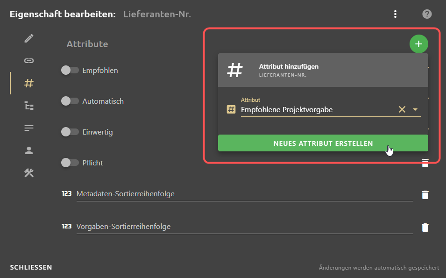Screen dimensions: 446x278
Task: Open the hierarchy tree section in sidebar
Action: click(29, 106)
